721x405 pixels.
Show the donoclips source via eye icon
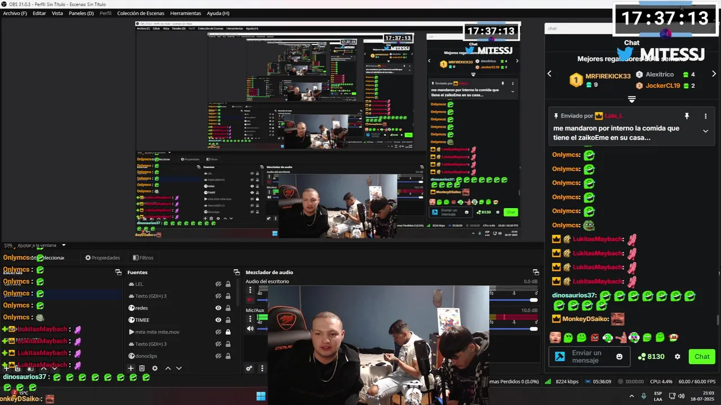[218, 356]
